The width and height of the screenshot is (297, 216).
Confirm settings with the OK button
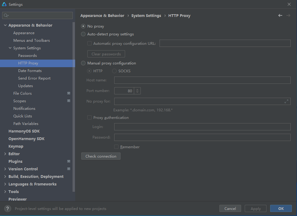click(x=281, y=208)
